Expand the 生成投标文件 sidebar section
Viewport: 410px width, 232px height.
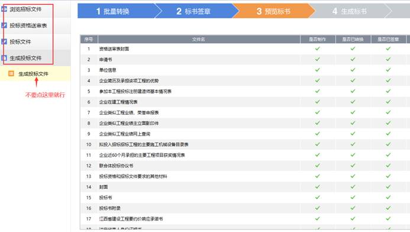coord(25,58)
